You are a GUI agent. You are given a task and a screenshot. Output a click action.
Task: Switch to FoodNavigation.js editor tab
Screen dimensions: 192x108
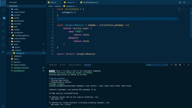tap(90, 2)
